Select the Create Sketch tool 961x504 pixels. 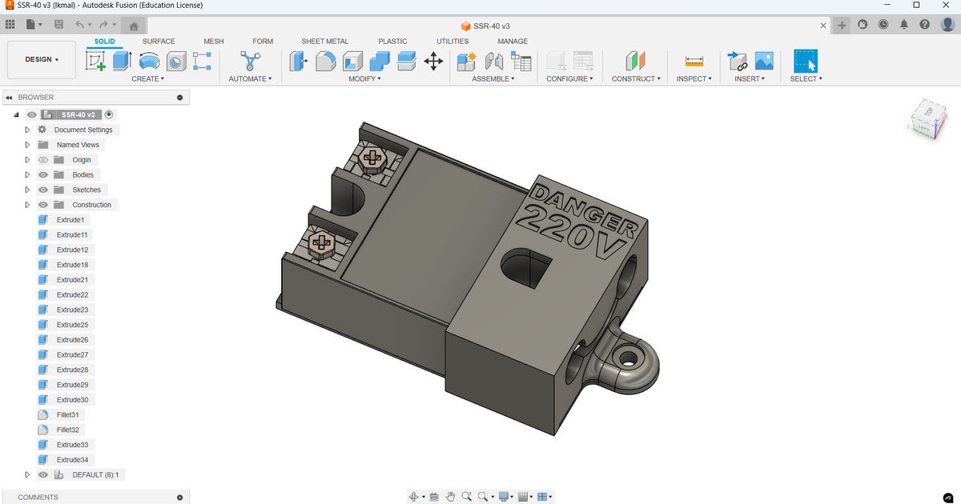tap(96, 61)
